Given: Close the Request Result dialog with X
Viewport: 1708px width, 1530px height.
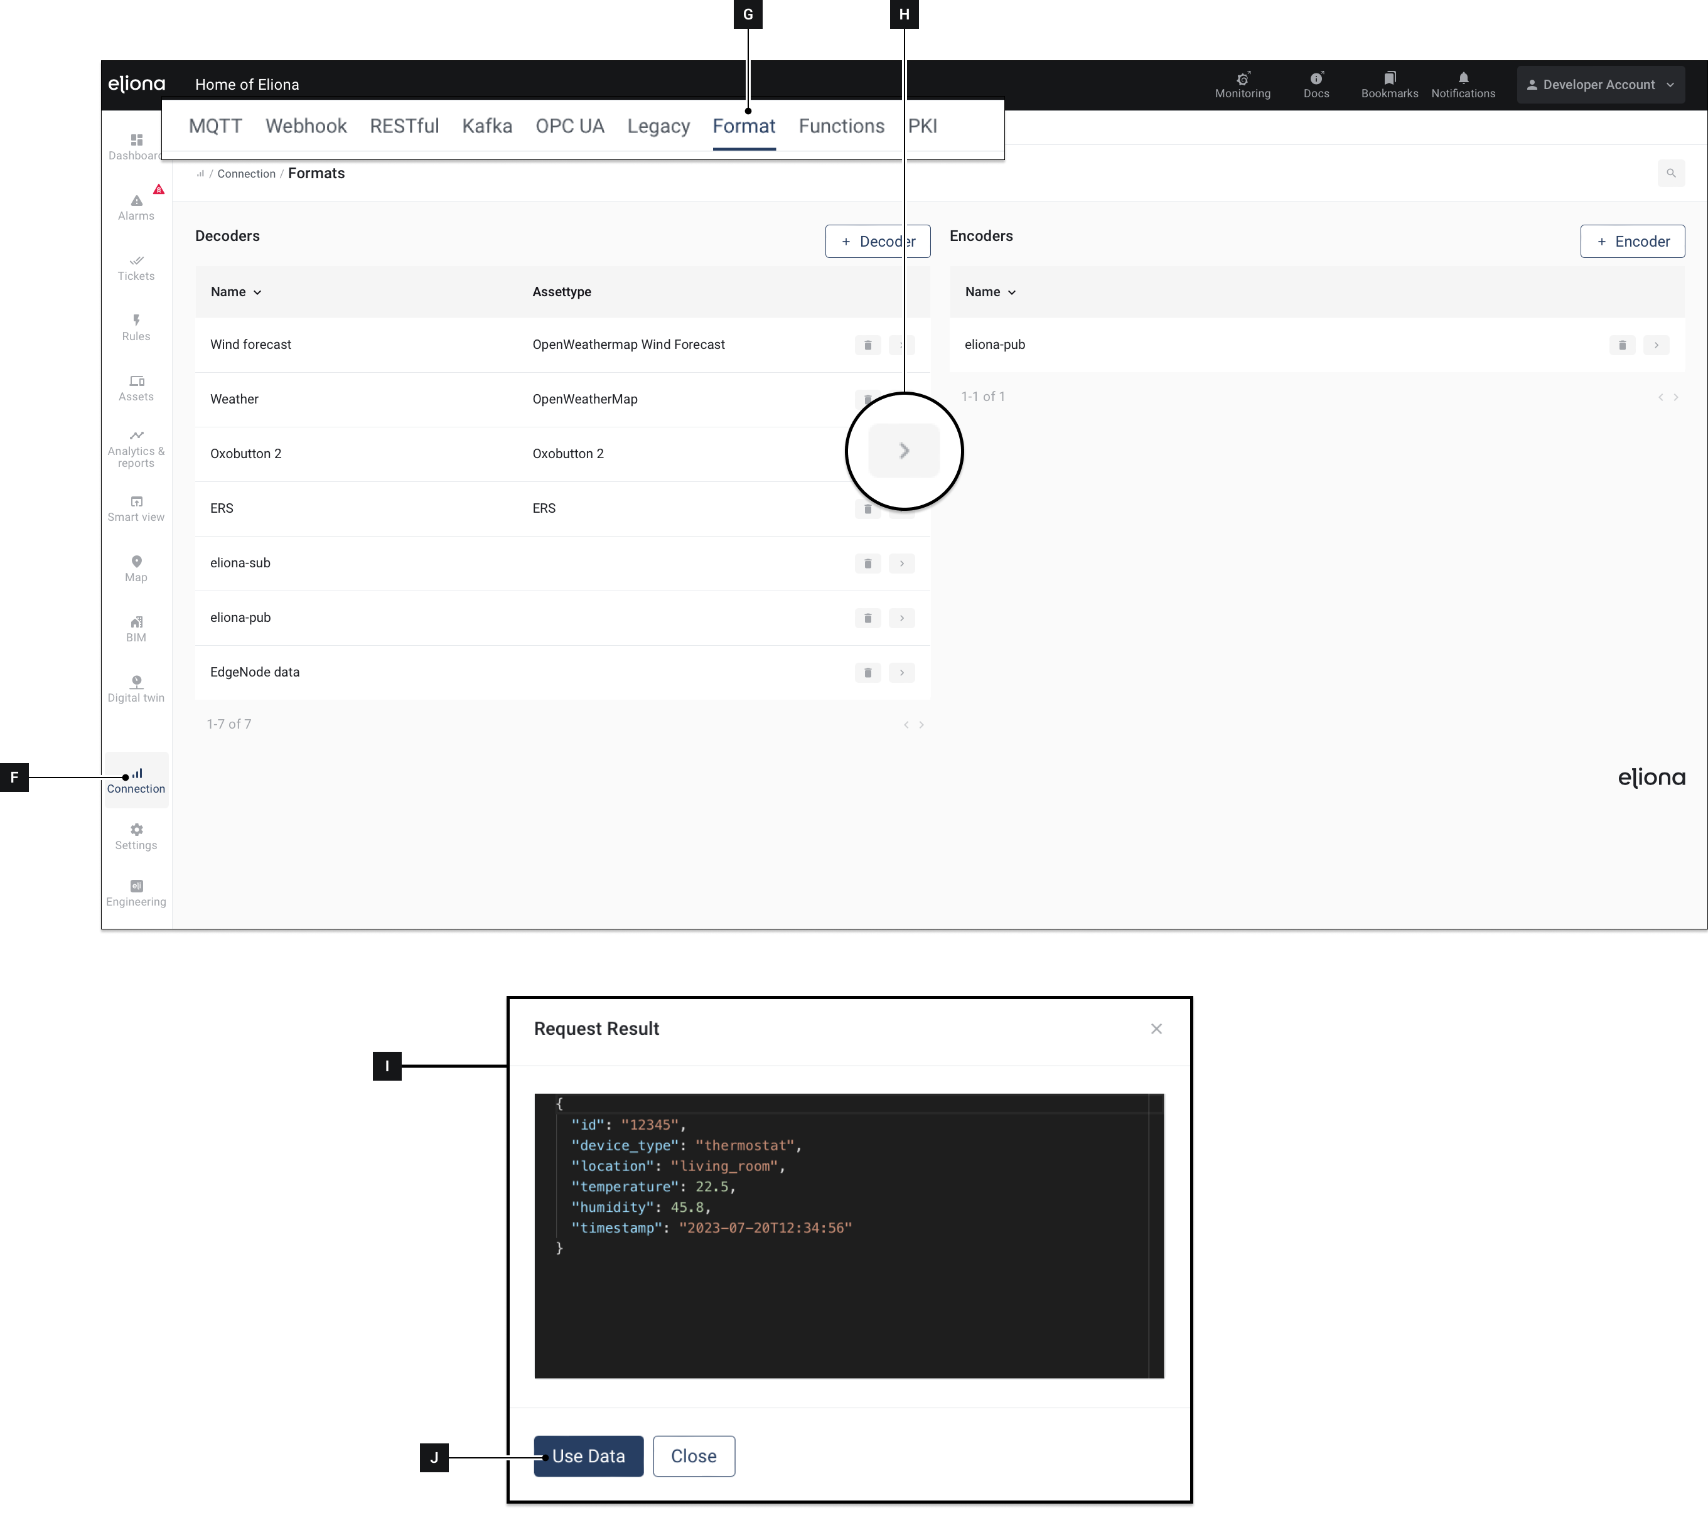Looking at the screenshot, I should (1156, 1029).
